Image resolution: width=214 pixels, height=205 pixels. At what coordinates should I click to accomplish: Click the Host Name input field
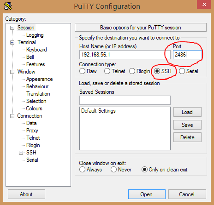(125, 55)
